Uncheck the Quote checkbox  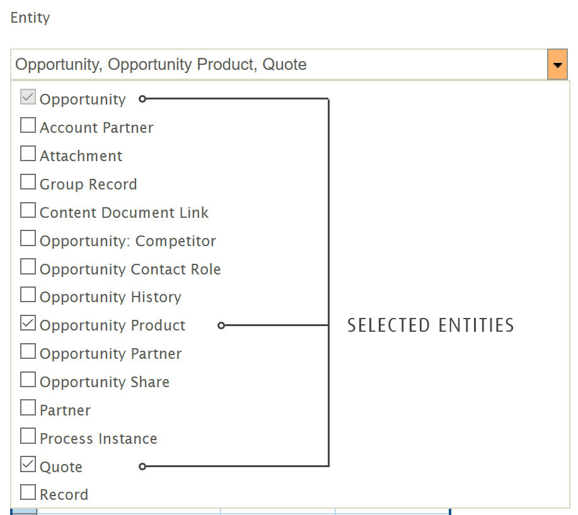pyautogui.click(x=28, y=465)
